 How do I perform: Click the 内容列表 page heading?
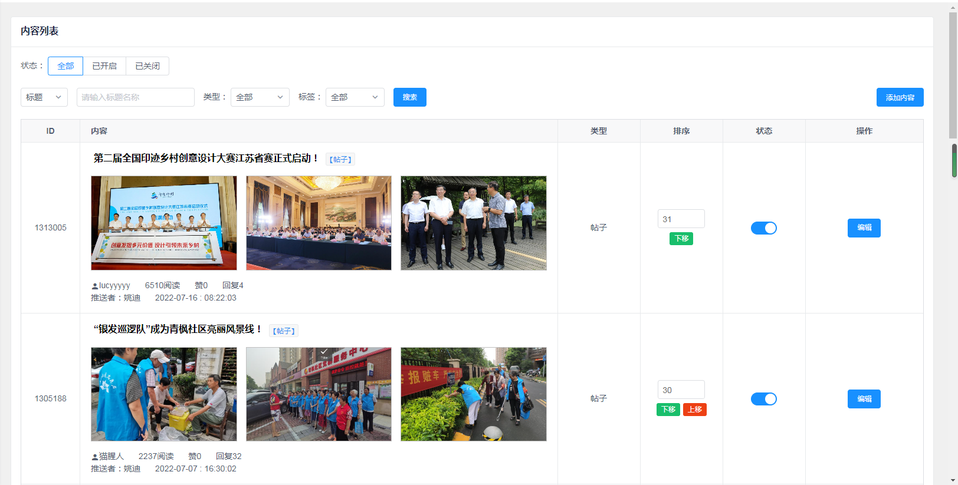click(40, 31)
